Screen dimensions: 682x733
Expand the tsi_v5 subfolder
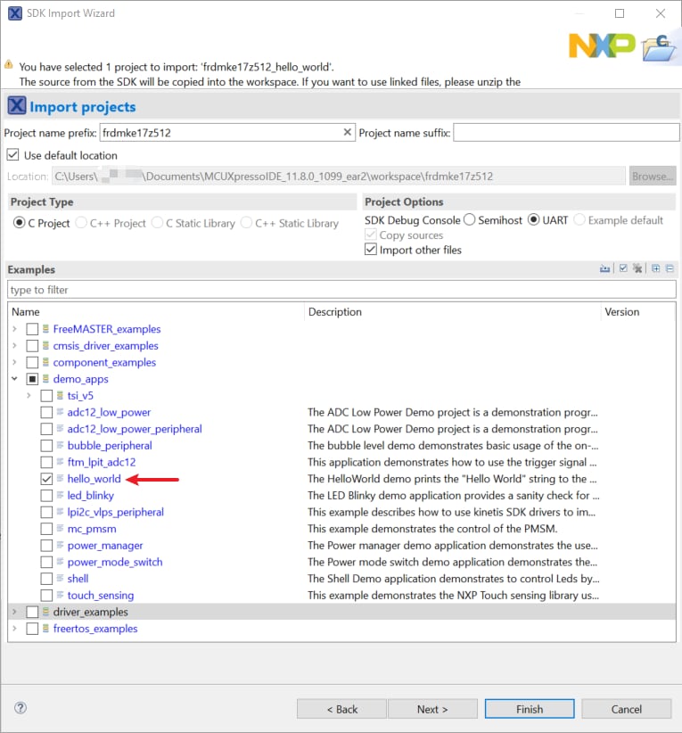(29, 396)
